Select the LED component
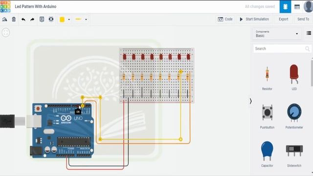The width and height of the screenshot is (313, 176). [294, 77]
